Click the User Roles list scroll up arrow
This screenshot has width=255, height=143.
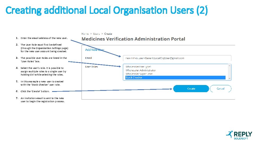point(229,66)
